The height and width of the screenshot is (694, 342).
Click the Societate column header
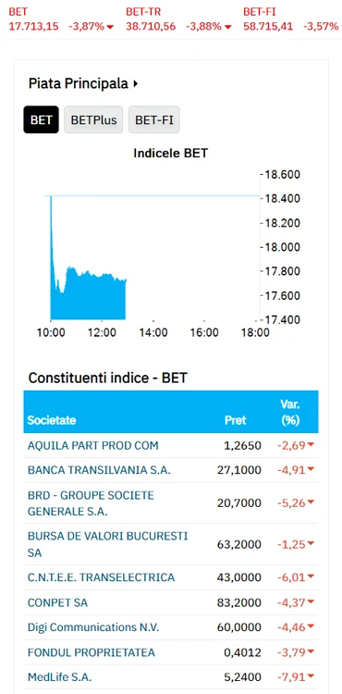pyautogui.click(x=51, y=420)
